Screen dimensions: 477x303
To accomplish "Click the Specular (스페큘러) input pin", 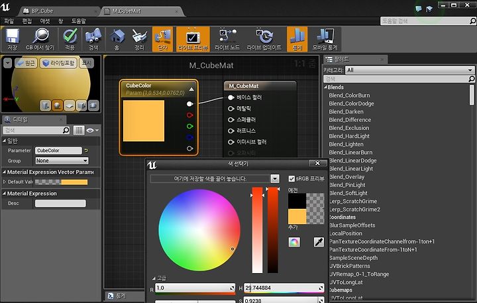I will point(231,120).
